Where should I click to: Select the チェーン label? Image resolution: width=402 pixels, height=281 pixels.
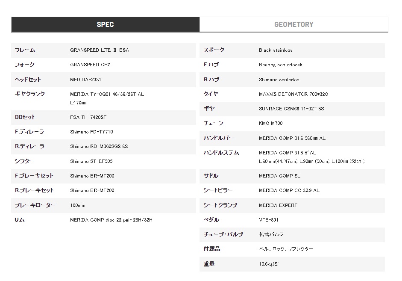[214, 123]
